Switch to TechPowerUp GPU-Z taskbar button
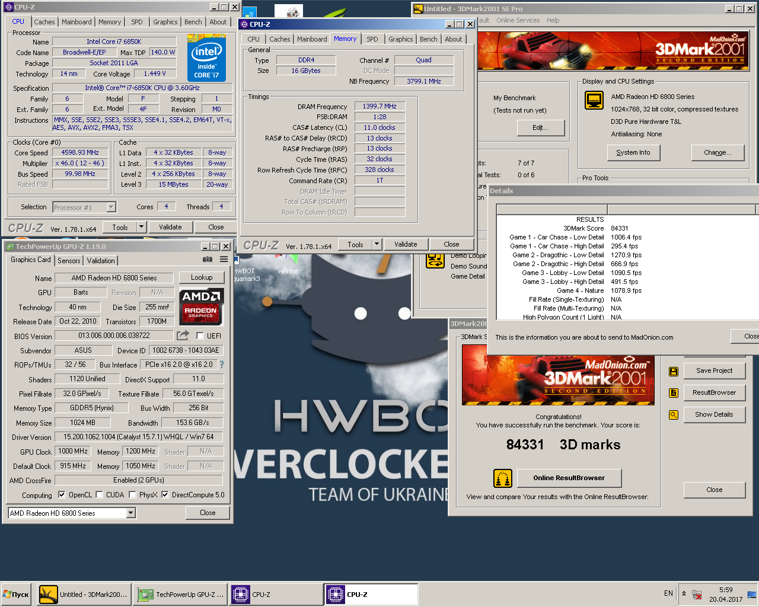This screenshot has height=607, width=759. pyautogui.click(x=180, y=595)
